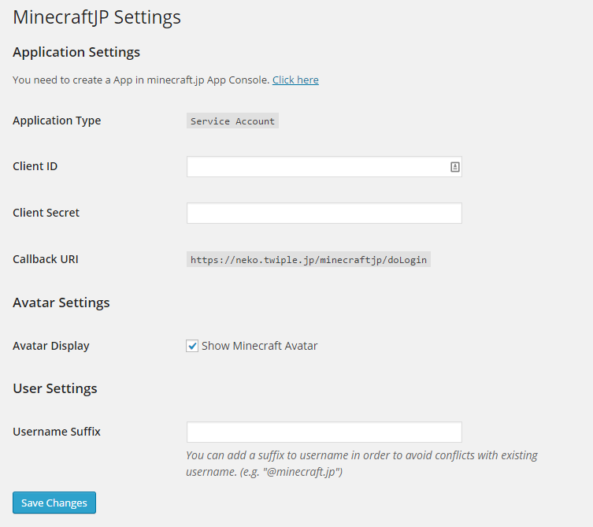
Task: Click the "Service Account" application type value
Action: 232,121
